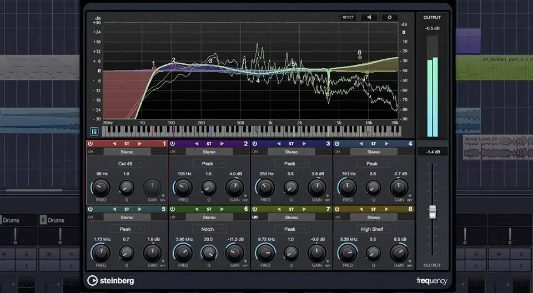Click the ST tab in band 5 header

[x=127, y=209]
